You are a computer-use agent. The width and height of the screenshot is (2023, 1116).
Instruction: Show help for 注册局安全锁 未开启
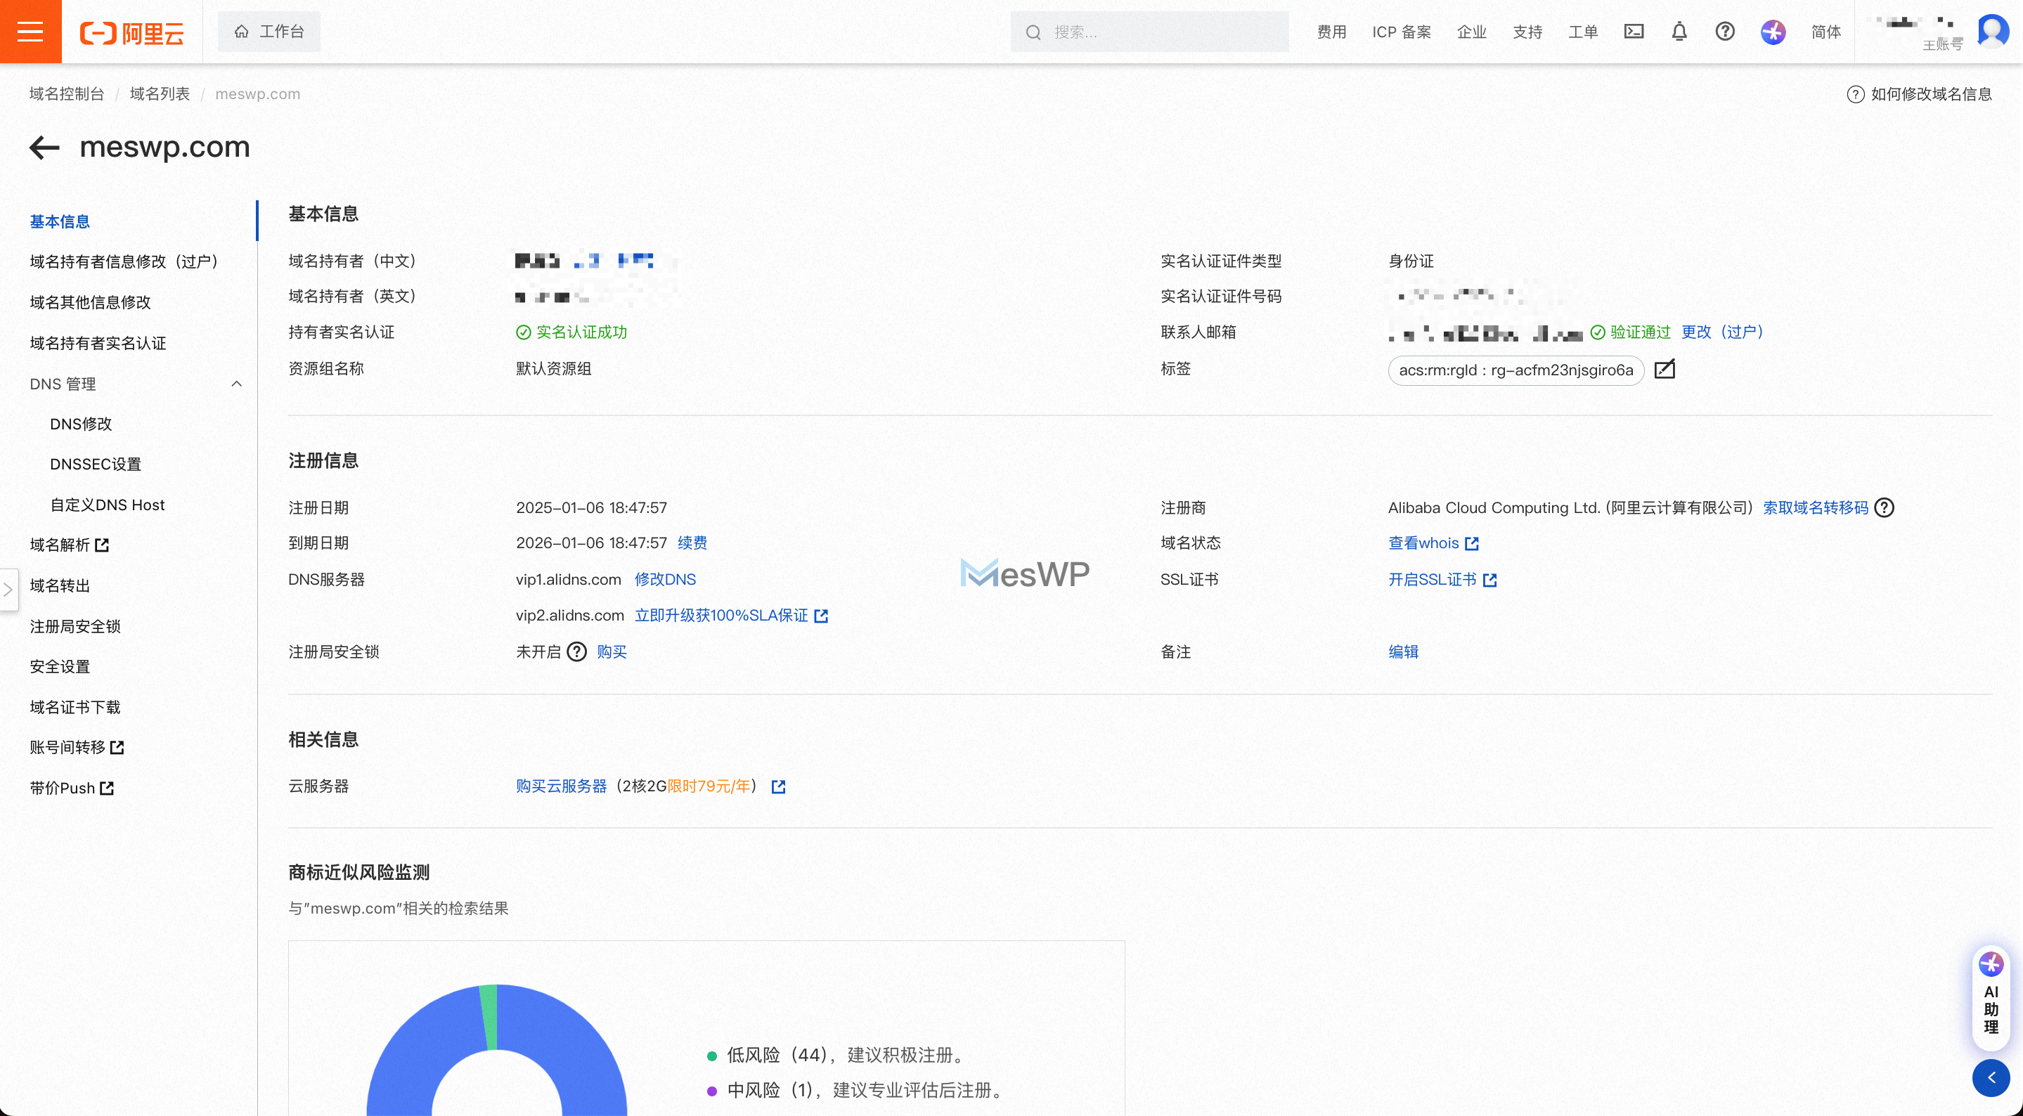[576, 652]
